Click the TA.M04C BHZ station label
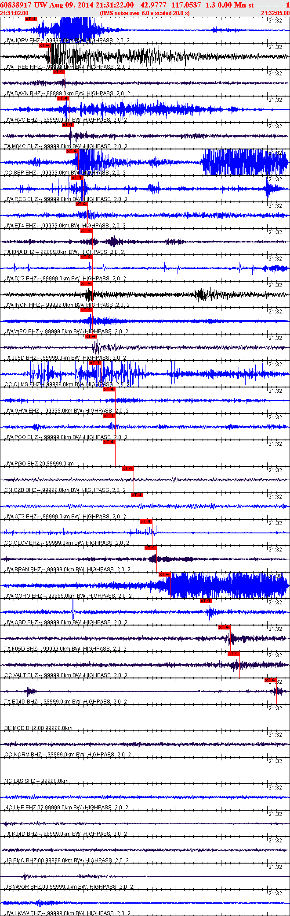The width and height of the screenshot is (290, 916). pos(21,146)
